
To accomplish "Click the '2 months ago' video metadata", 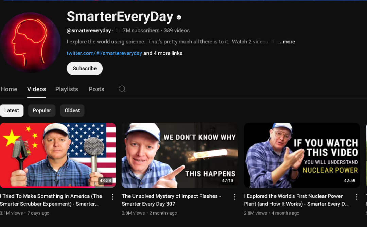I will click(163, 213).
